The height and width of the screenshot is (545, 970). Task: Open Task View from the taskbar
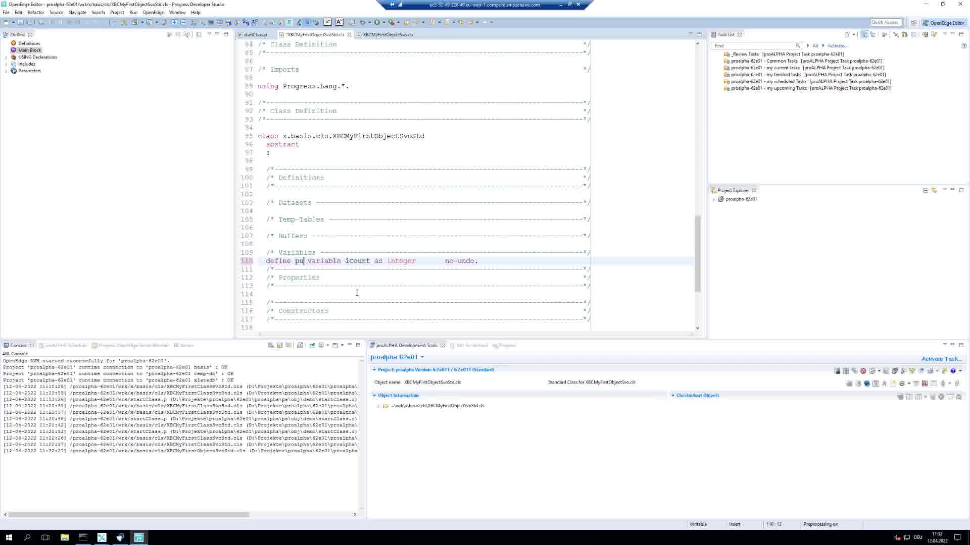pyautogui.click(x=45, y=537)
